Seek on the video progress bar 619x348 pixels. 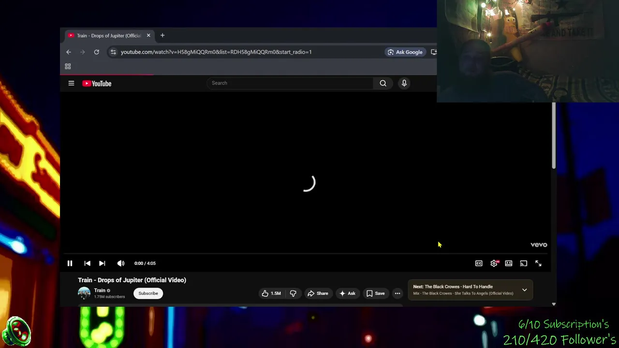click(306, 254)
